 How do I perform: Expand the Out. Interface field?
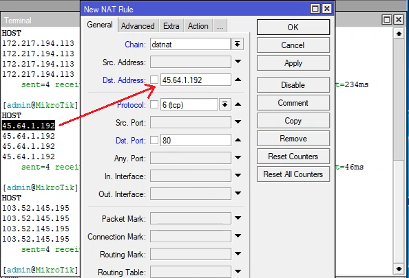pos(238,193)
